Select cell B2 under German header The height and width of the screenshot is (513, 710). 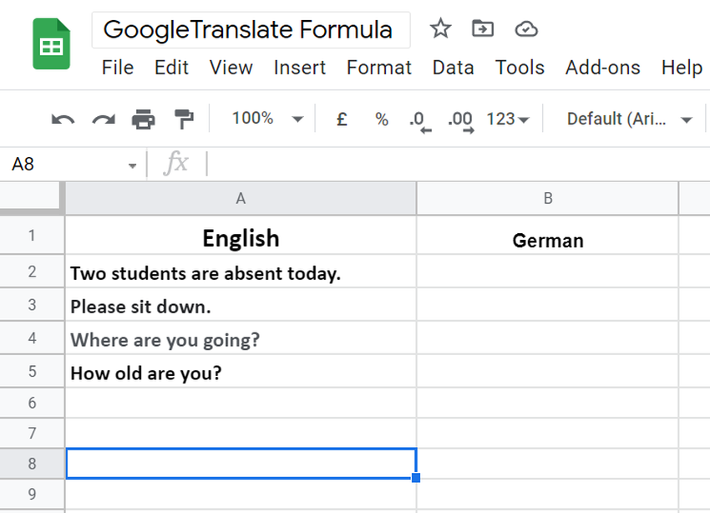point(547,272)
